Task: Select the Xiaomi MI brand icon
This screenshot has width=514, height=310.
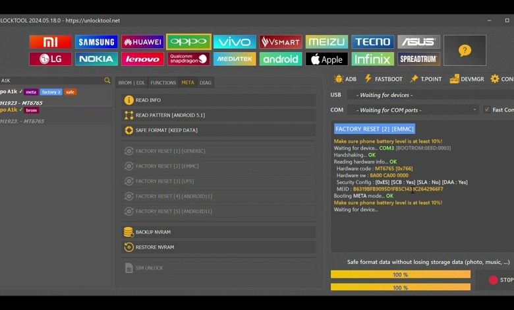Action: pos(50,42)
